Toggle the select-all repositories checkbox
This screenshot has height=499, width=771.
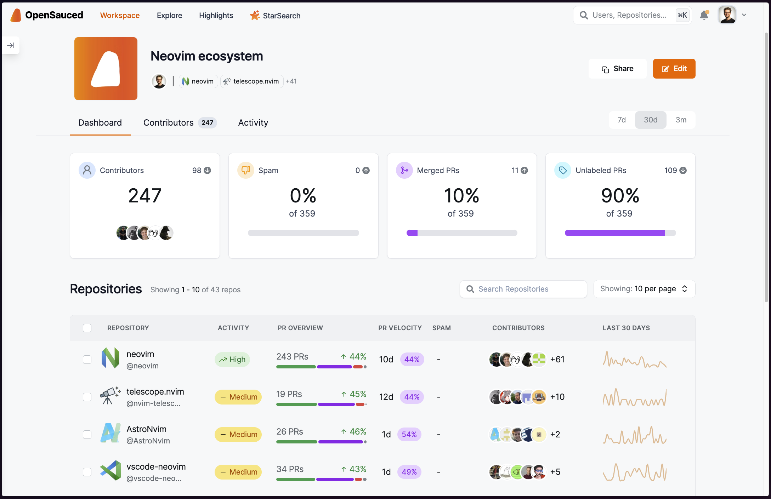(87, 328)
